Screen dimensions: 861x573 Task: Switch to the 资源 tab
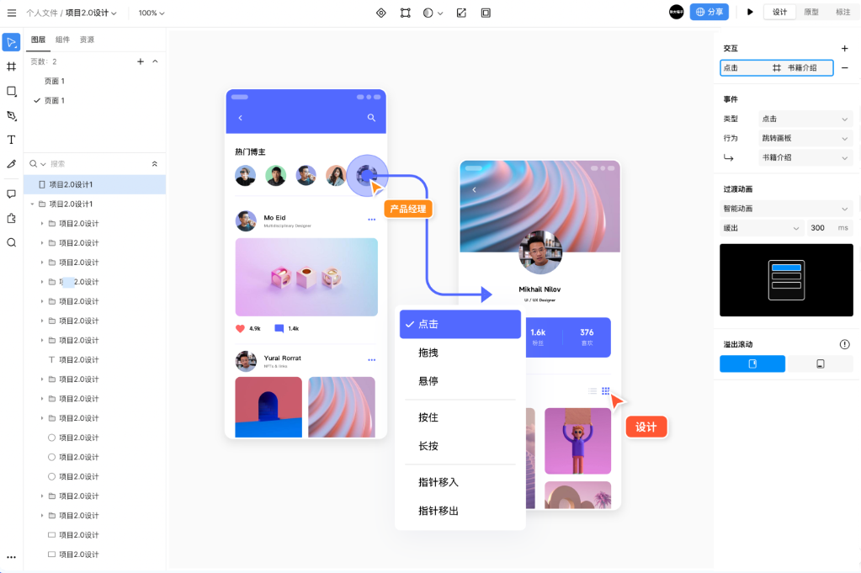pyautogui.click(x=87, y=40)
